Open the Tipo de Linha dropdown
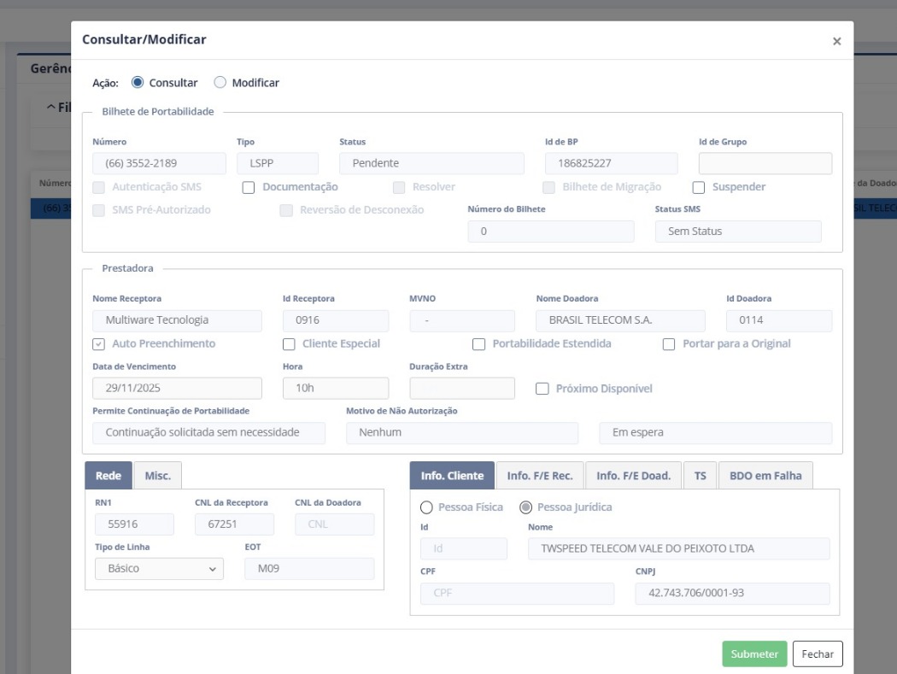 [x=159, y=569]
